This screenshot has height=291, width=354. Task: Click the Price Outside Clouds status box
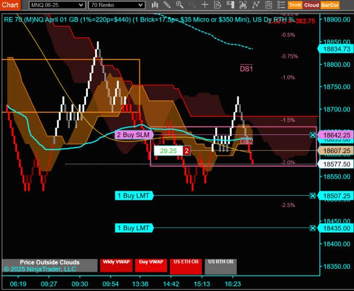pyautogui.click(x=50, y=265)
